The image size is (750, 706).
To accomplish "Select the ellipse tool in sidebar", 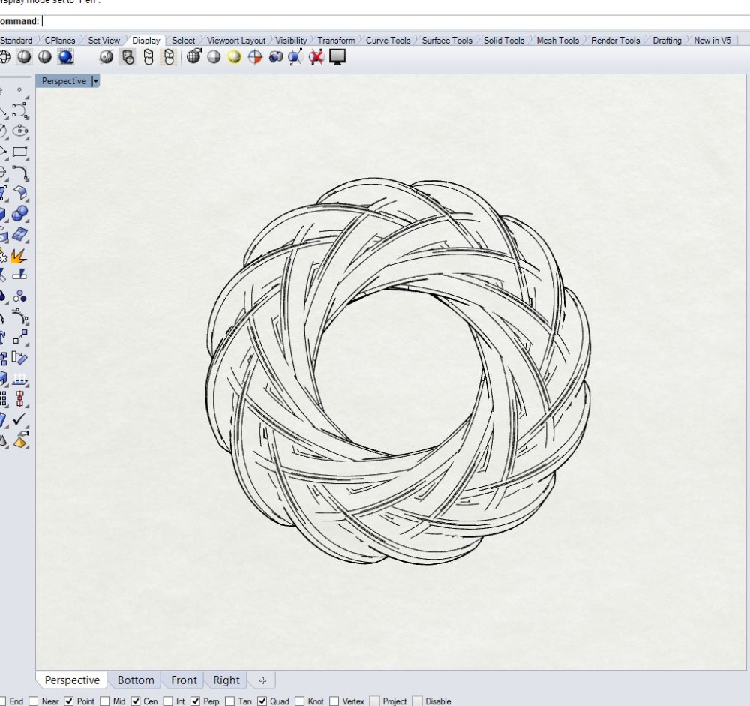I will pyautogui.click(x=20, y=131).
